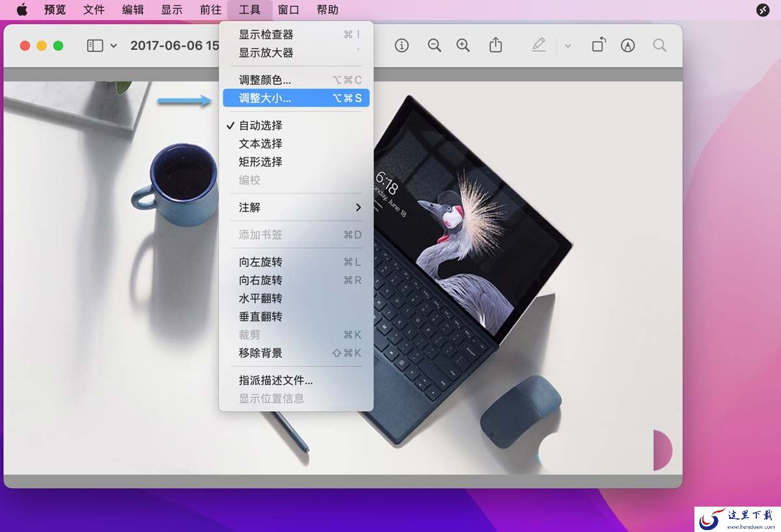Switch to 矩形选择 mode
Viewport: 781px width, 532px height.
point(296,162)
